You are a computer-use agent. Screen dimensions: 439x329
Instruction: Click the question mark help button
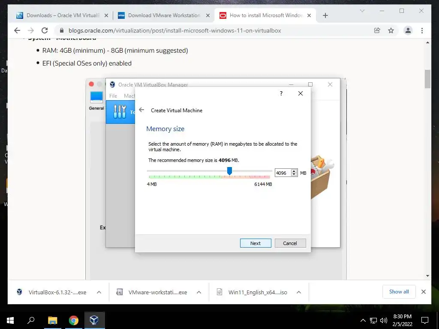(x=281, y=93)
